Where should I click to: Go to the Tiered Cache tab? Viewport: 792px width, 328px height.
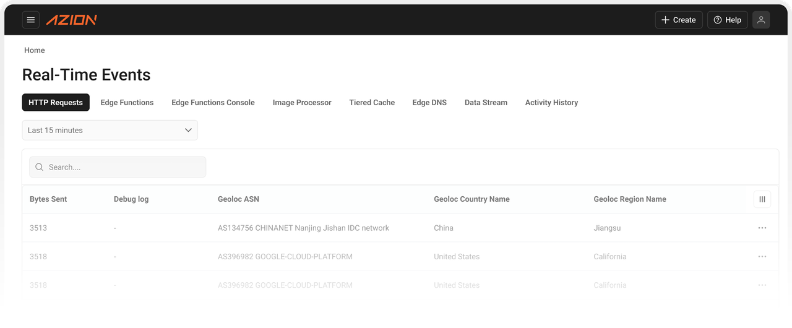point(371,103)
